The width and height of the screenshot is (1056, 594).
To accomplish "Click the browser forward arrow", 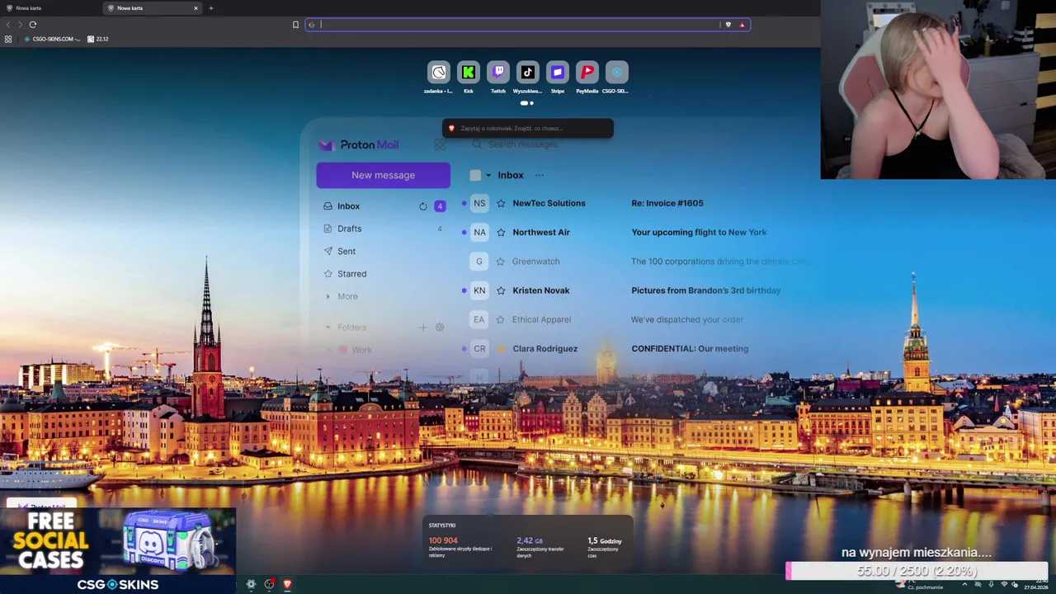I will (x=21, y=25).
